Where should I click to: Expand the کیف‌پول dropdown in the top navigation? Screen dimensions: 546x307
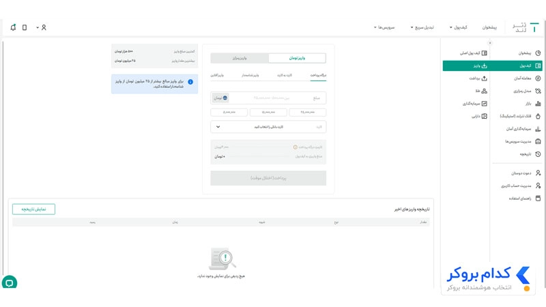(x=458, y=27)
